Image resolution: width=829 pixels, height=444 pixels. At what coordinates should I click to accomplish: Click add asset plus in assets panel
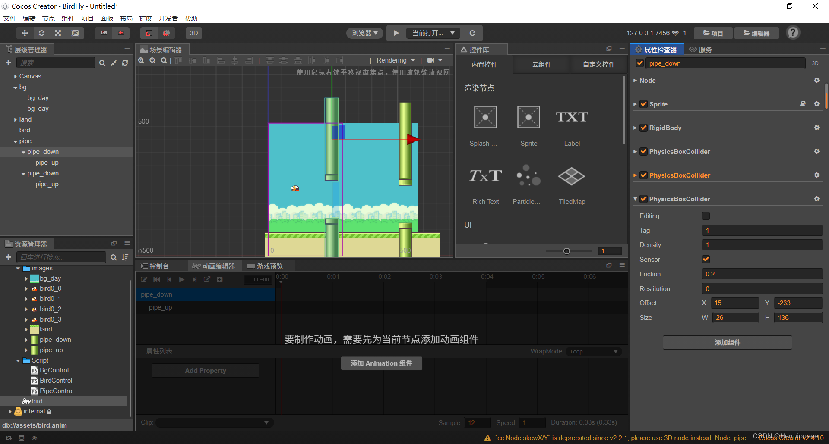(8, 257)
